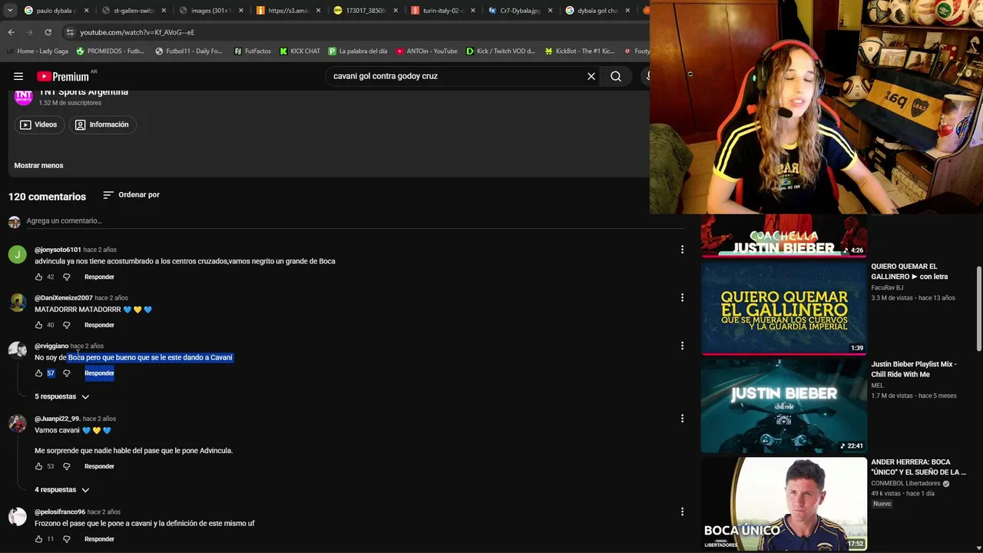This screenshot has width=983, height=553.
Task: Open avatar of @jonysoto6101
Action: pos(17,255)
